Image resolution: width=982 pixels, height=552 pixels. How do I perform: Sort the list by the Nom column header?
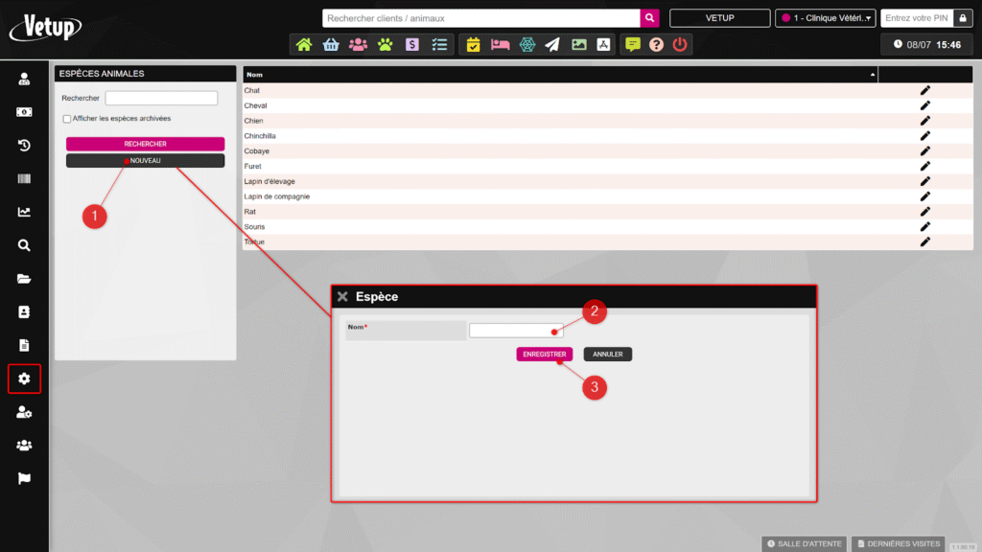[x=560, y=74]
